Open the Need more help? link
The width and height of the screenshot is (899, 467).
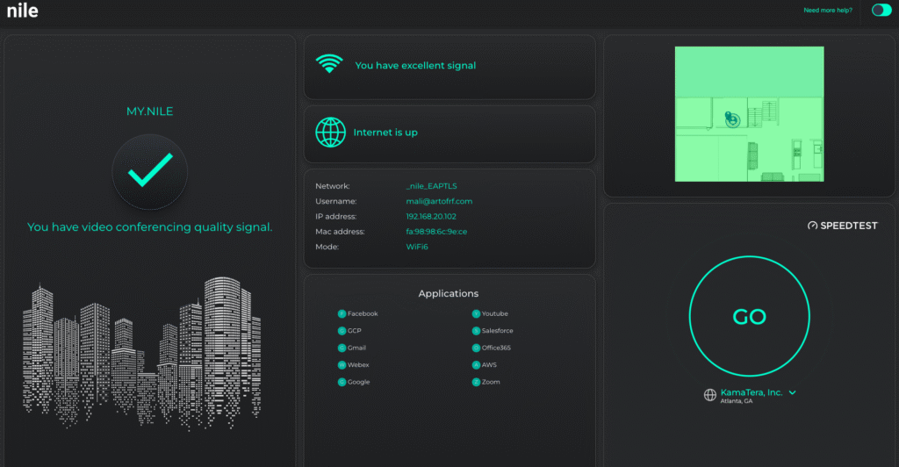point(828,11)
